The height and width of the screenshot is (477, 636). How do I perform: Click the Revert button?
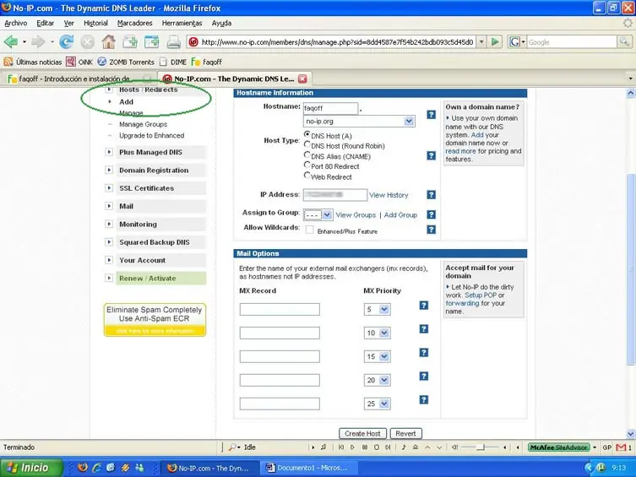(405, 434)
